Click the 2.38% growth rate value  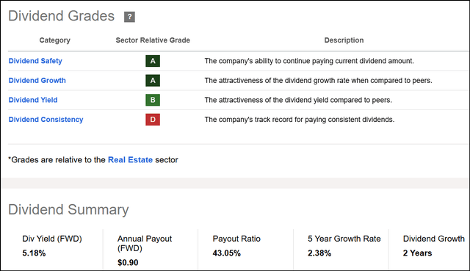coord(319,253)
